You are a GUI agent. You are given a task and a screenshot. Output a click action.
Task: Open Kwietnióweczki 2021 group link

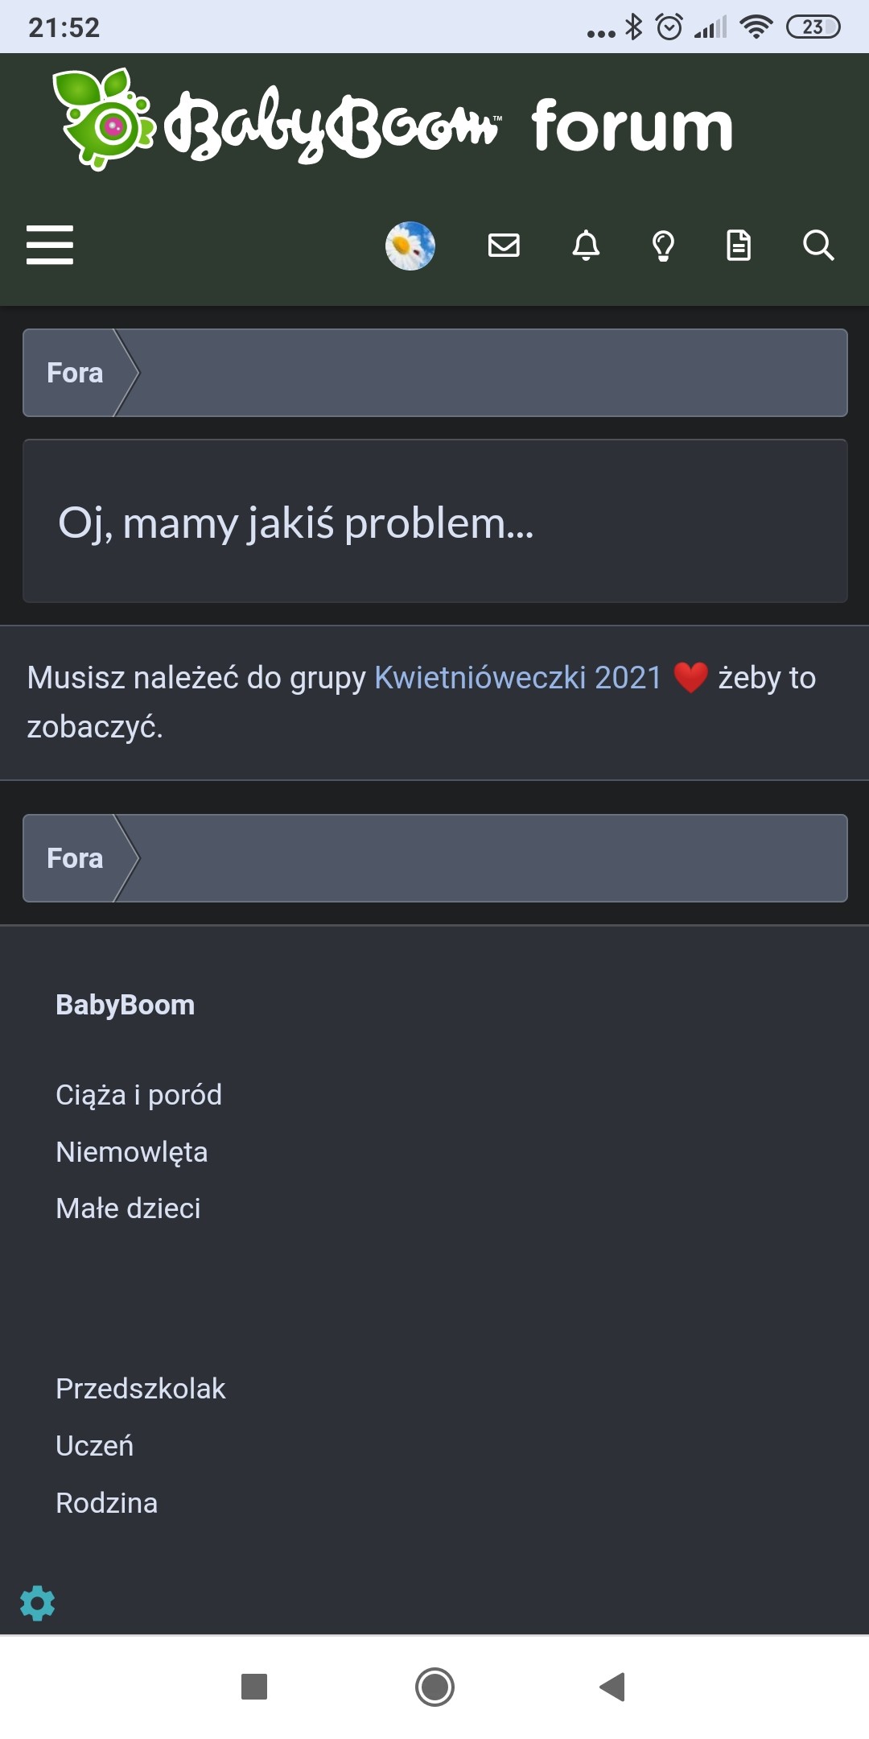click(518, 678)
